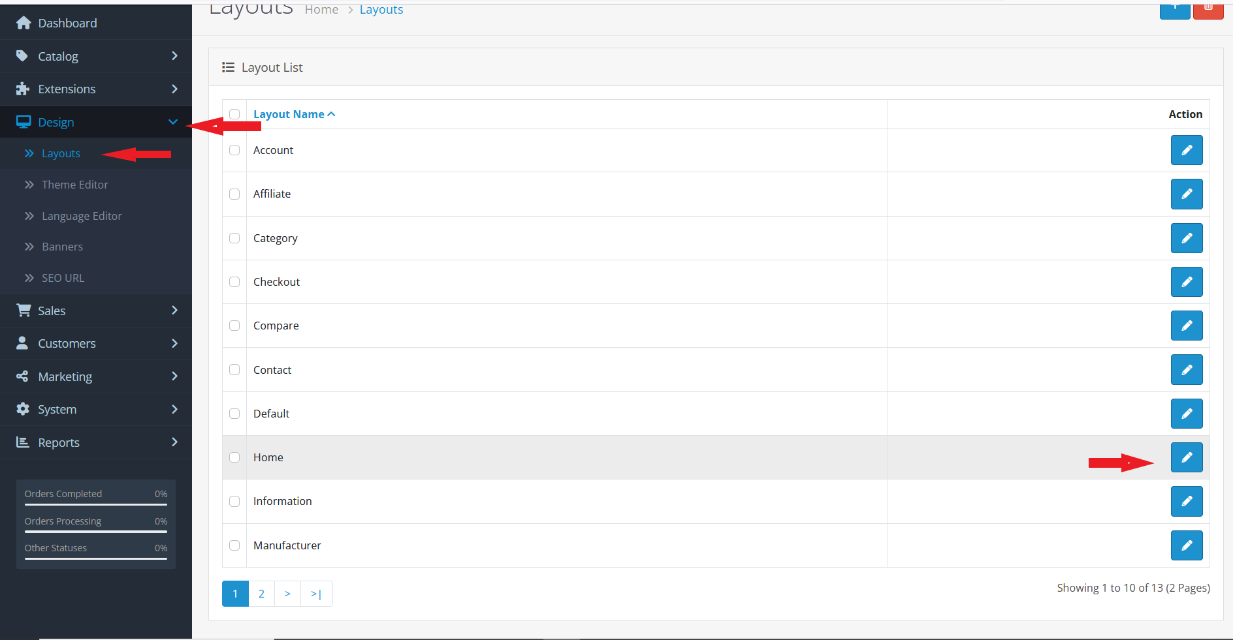The image size is (1233, 640).
Task: Edit the Default layout using pencil icon
Action: click(x=1186, y=414)
